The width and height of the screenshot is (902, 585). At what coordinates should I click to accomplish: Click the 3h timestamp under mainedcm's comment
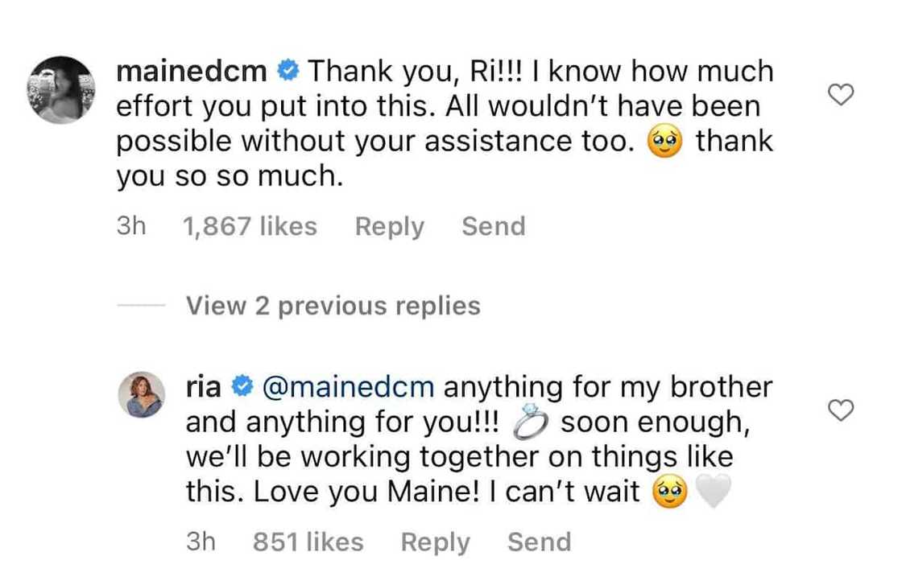pos(131,227)
